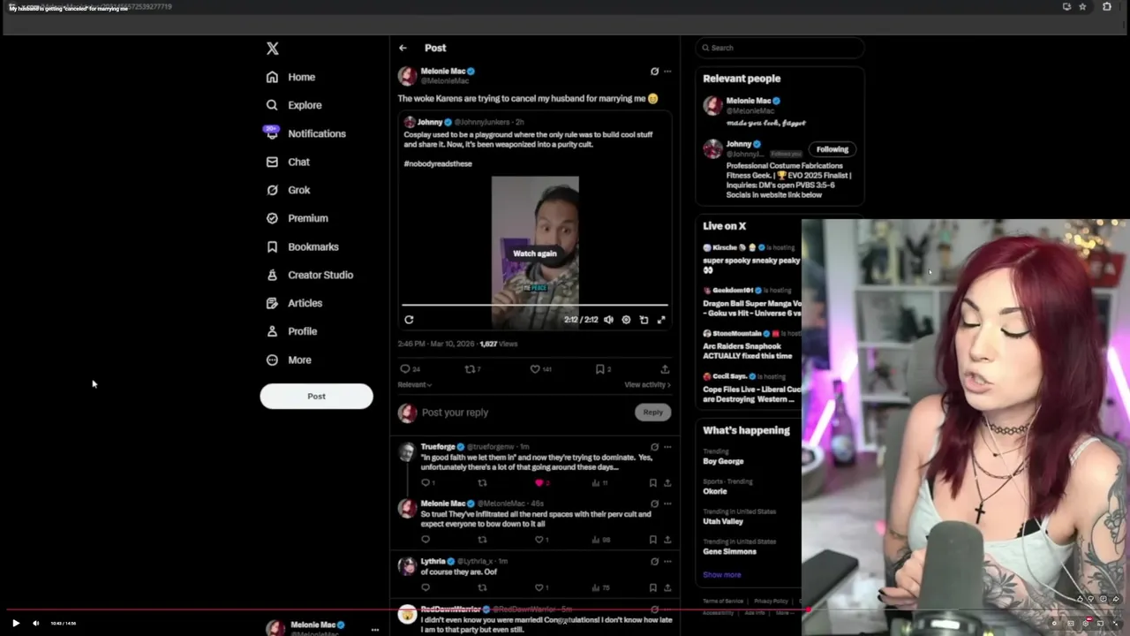This screenshot has width=1130, height=636.
Task: Click the Grok icon on Lythria's reply
Action: (654, 561)
